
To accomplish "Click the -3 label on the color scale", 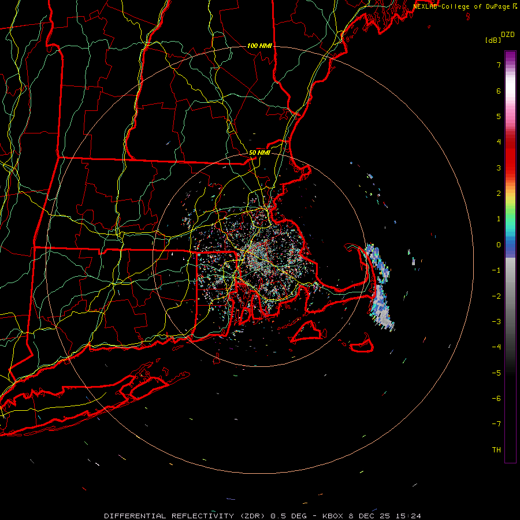I will pos(496,322).
